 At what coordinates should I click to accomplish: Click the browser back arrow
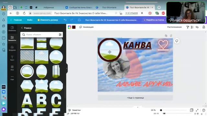click(11, 13)
